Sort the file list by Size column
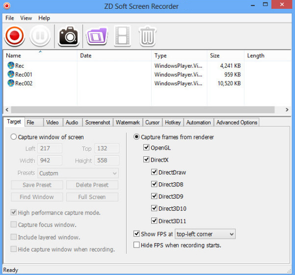This screenshot has height=275, width=295. (226, 55)
